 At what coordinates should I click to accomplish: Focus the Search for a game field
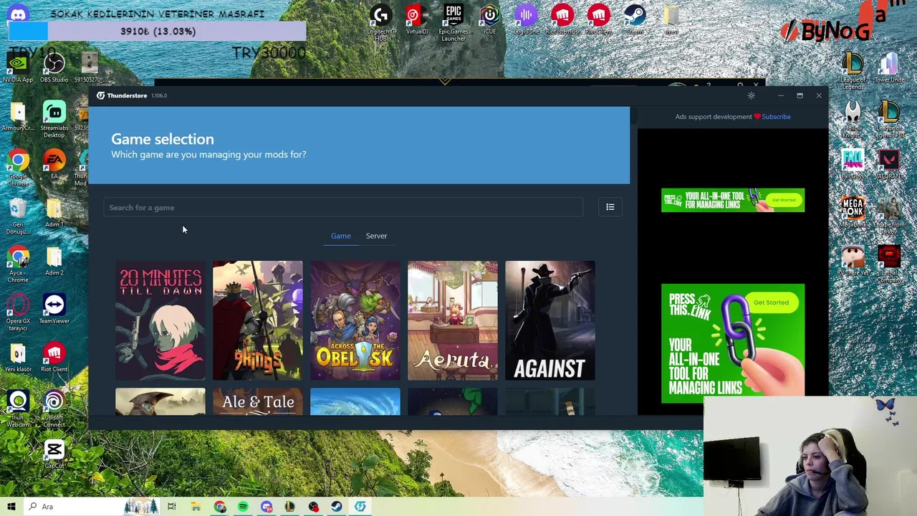pos(343,208)
